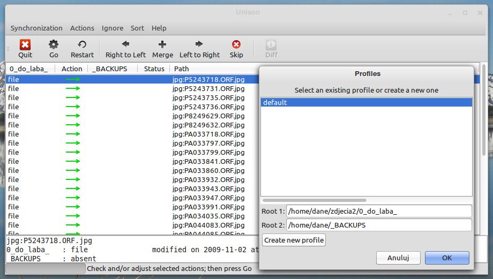
Task: Open the Help menu
Action: tap(159, 28)
